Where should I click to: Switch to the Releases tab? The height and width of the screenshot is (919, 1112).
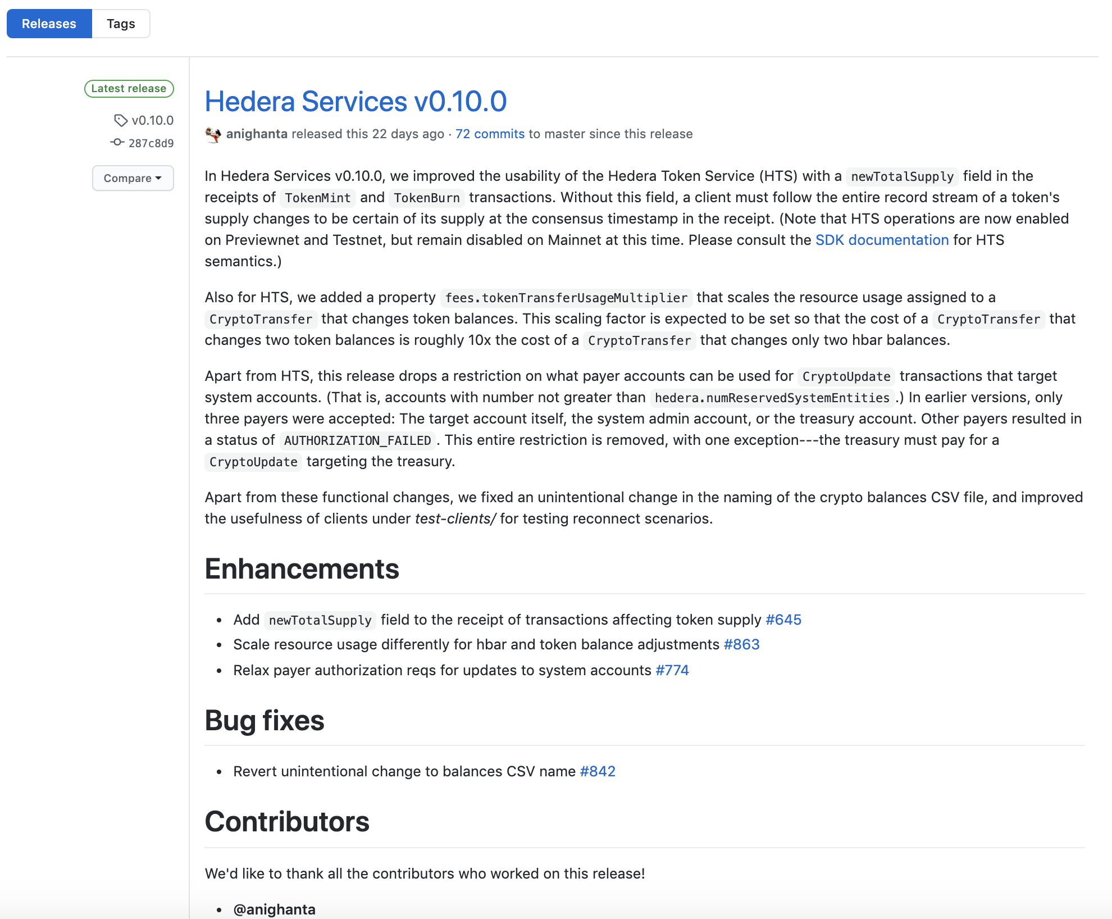(x=49, y=24)
